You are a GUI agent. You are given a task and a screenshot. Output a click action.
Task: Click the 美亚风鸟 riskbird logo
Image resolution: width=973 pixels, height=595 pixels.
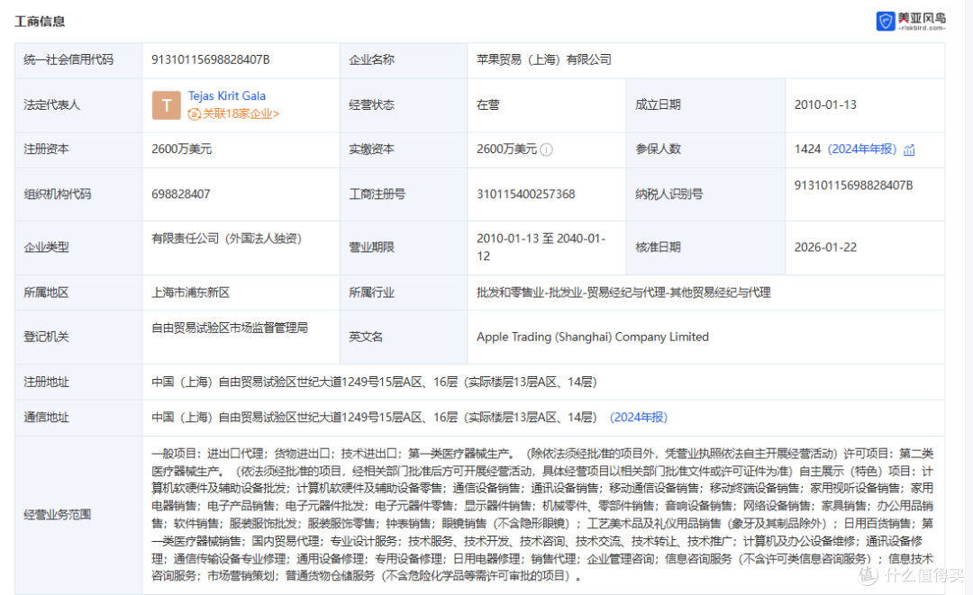[910, 21]
